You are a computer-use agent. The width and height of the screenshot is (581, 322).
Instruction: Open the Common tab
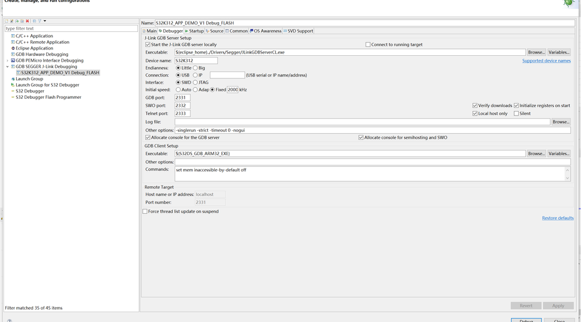coord(236,31)
